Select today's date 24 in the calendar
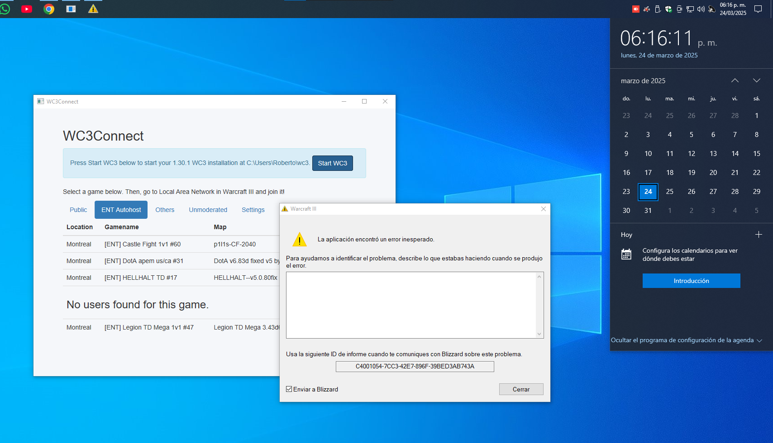Viewport: 773px width, 443px height. (x=648, y=192)
